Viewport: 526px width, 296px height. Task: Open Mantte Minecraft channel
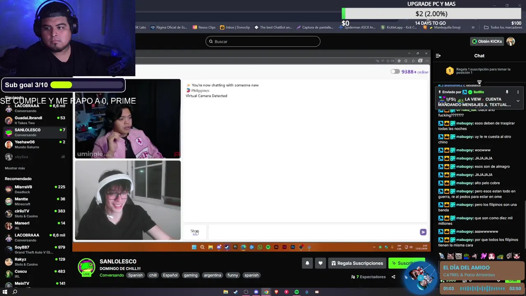click(36, 201)
